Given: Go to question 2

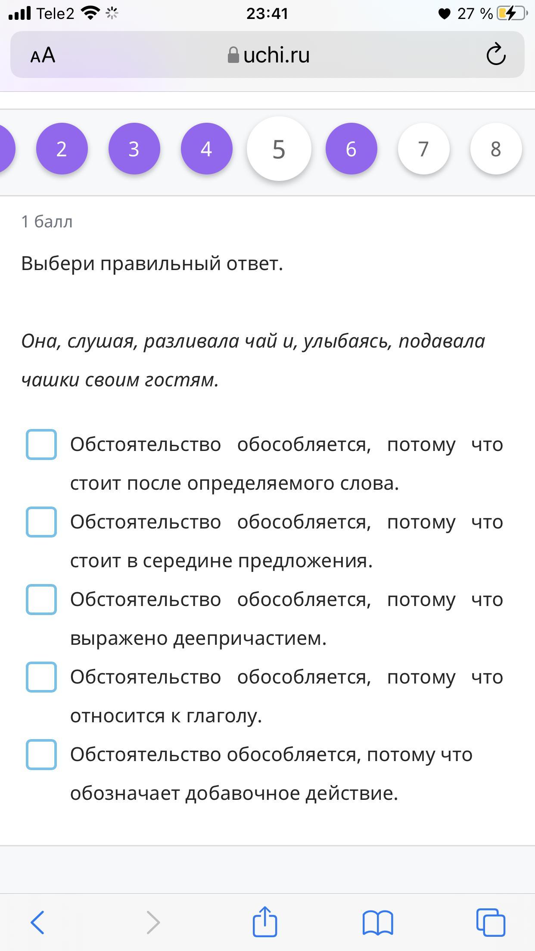Looking at the screenshot, I should tap(62, 149).
